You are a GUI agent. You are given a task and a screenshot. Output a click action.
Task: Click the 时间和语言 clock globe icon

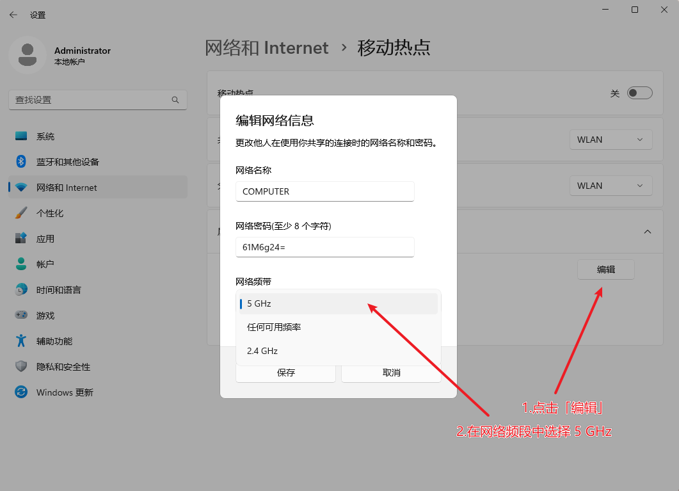[x=20, y=289]
